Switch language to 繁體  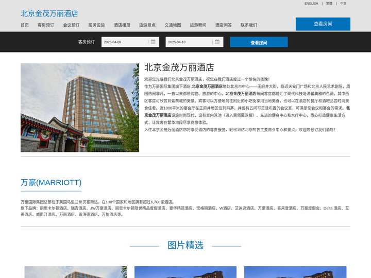pyautogui.click(x=329, y=4)
